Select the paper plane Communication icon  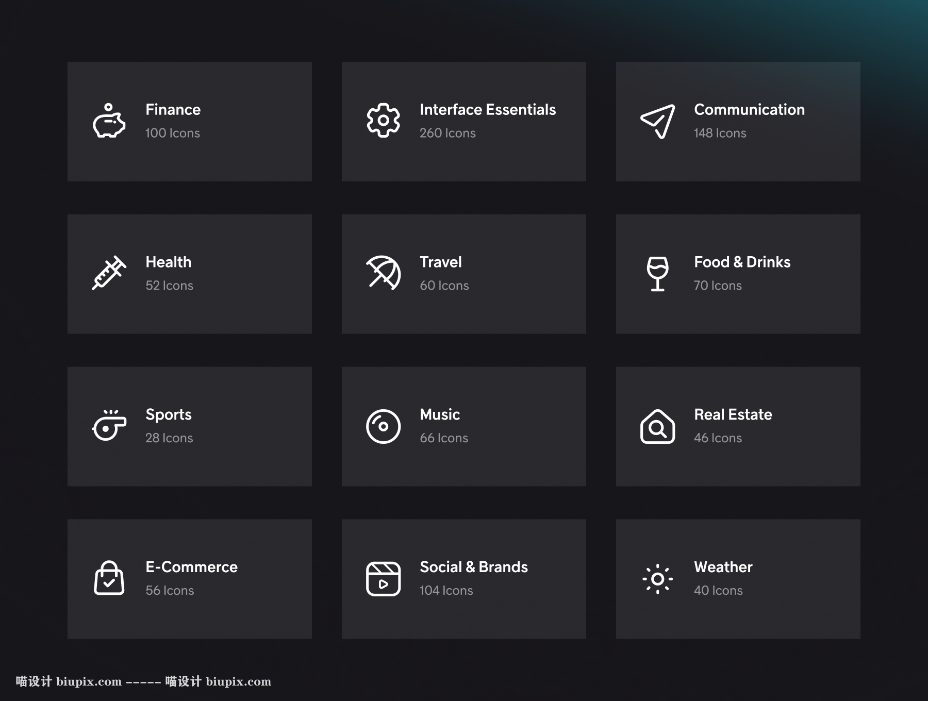point(657,121)
